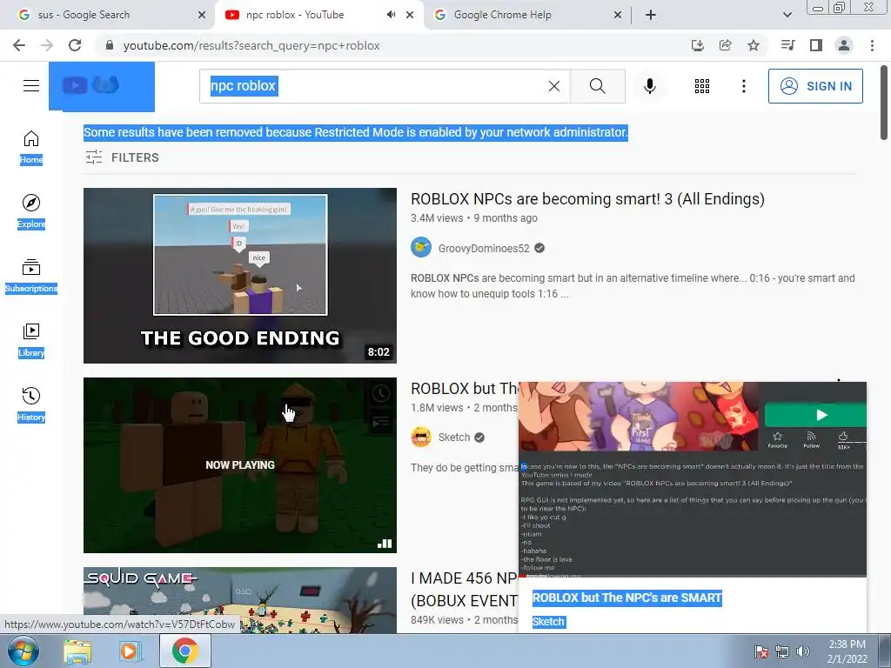The image size is (891, 668).
Task: Open File Explorer from the taskbar
Action: pos(77,651)
